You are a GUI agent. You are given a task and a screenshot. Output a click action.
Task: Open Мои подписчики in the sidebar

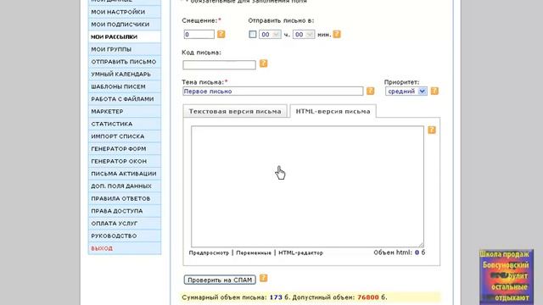pos(125,25)
